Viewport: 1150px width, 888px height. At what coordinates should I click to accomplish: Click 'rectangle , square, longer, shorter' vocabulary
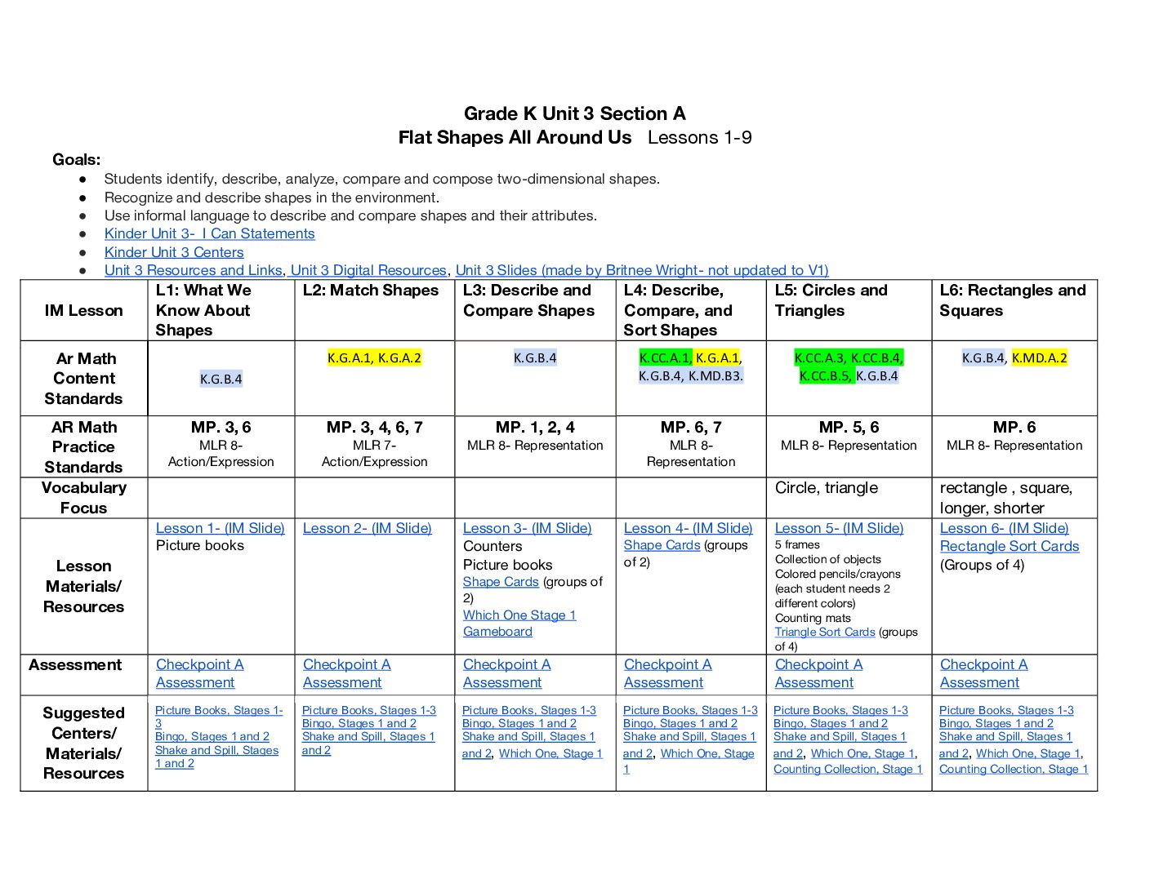click(x=1006, y=497)
